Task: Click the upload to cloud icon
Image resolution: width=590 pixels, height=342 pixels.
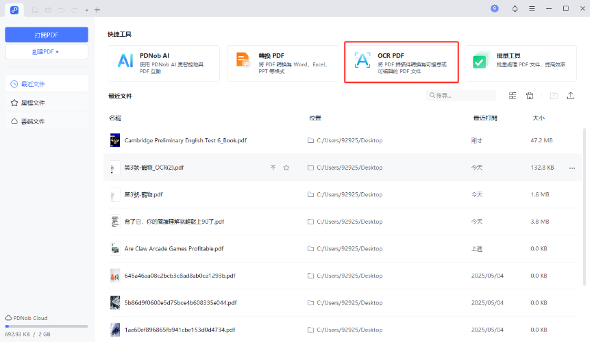Action: tap(571, 96)
